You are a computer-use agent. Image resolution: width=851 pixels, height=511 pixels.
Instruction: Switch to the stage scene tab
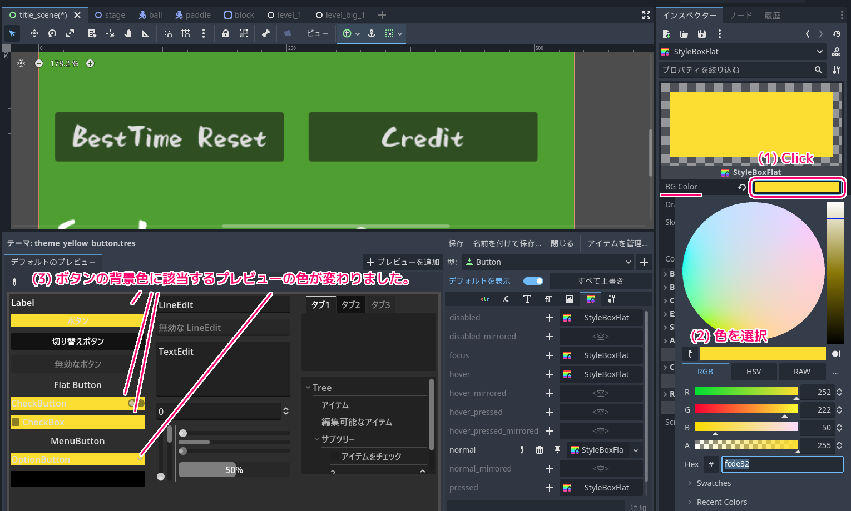[x=110, y=15]
